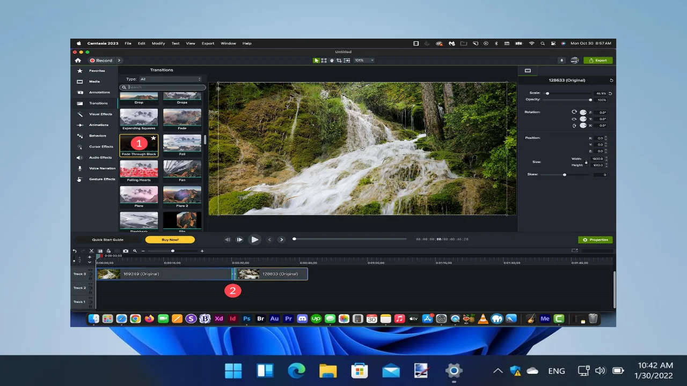Click the Position X value stepper
Viewport: 687px width, 386px height.
(x=606, y=138)
